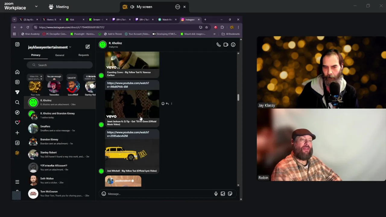This screenshot has height=217, width=386.
Task: Open the All Bookmarks folder
Action: [x=231, y=34]
